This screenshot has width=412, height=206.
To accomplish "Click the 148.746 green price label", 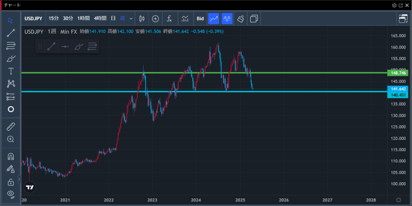I will (x=398, y=73).
